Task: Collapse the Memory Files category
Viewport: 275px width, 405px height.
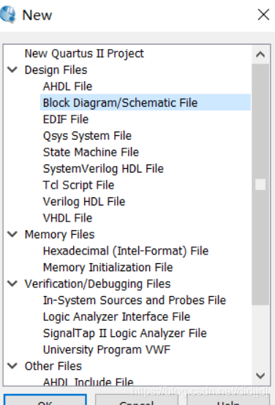Action: pos(12,234)
